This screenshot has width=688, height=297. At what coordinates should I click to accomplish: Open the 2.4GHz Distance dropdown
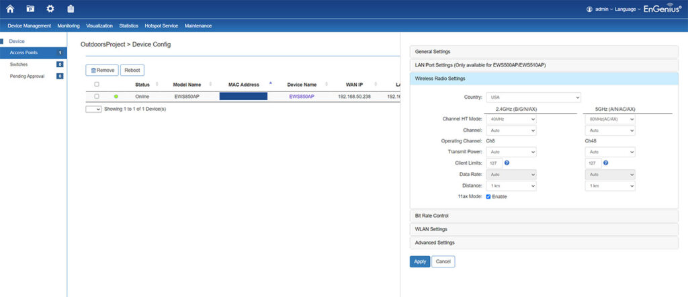(x=511, y=186)
